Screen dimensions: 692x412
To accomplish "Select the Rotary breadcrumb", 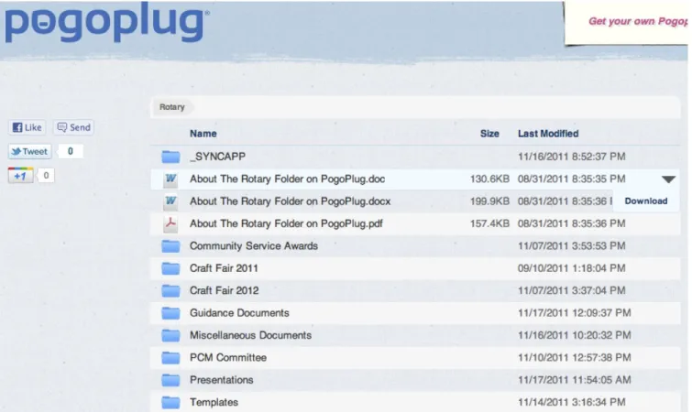I will (171, 107).
